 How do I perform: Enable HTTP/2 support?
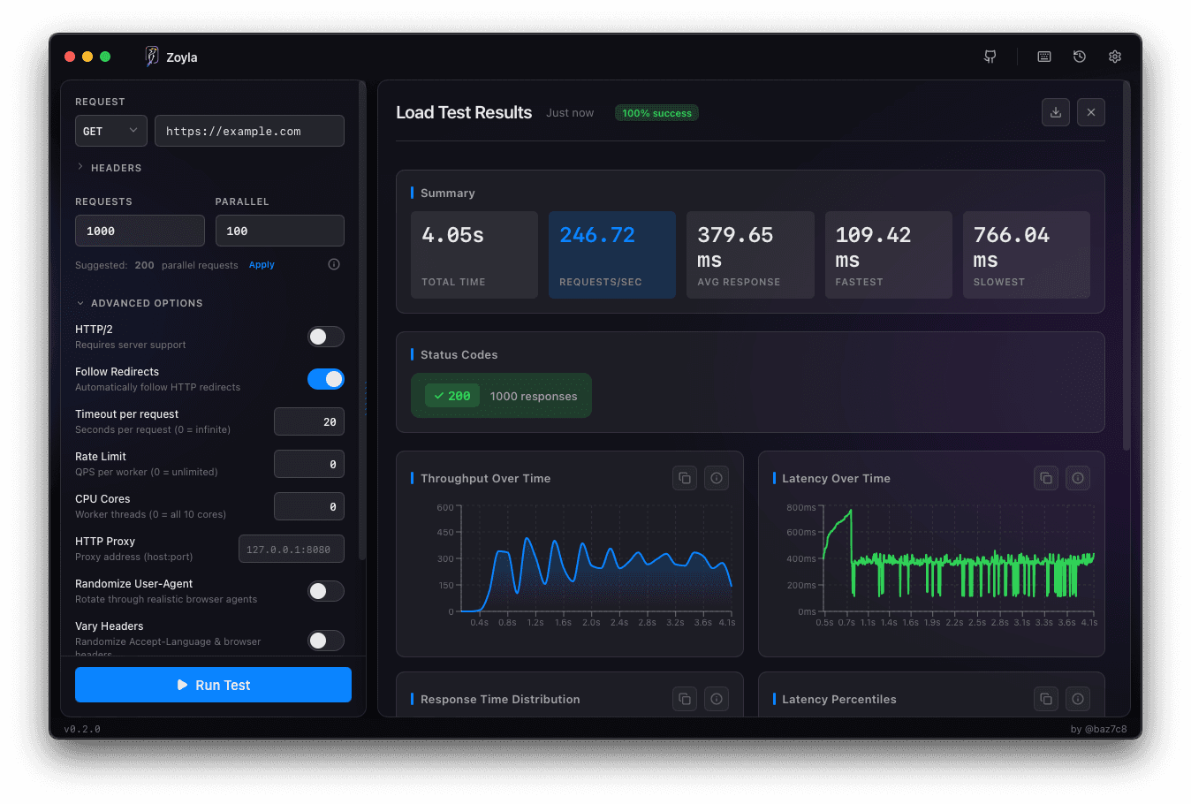pos(326,337)
